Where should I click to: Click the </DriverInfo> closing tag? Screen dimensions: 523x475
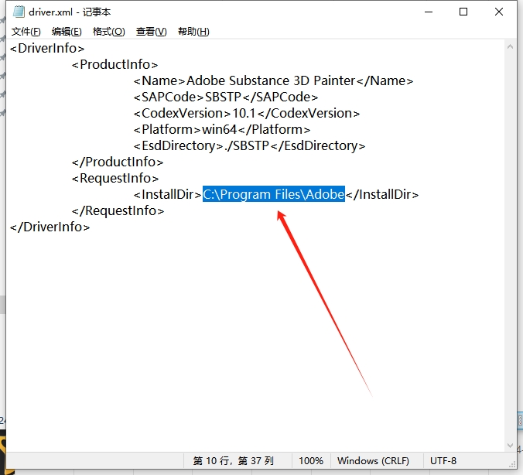[x=50, y=227]
